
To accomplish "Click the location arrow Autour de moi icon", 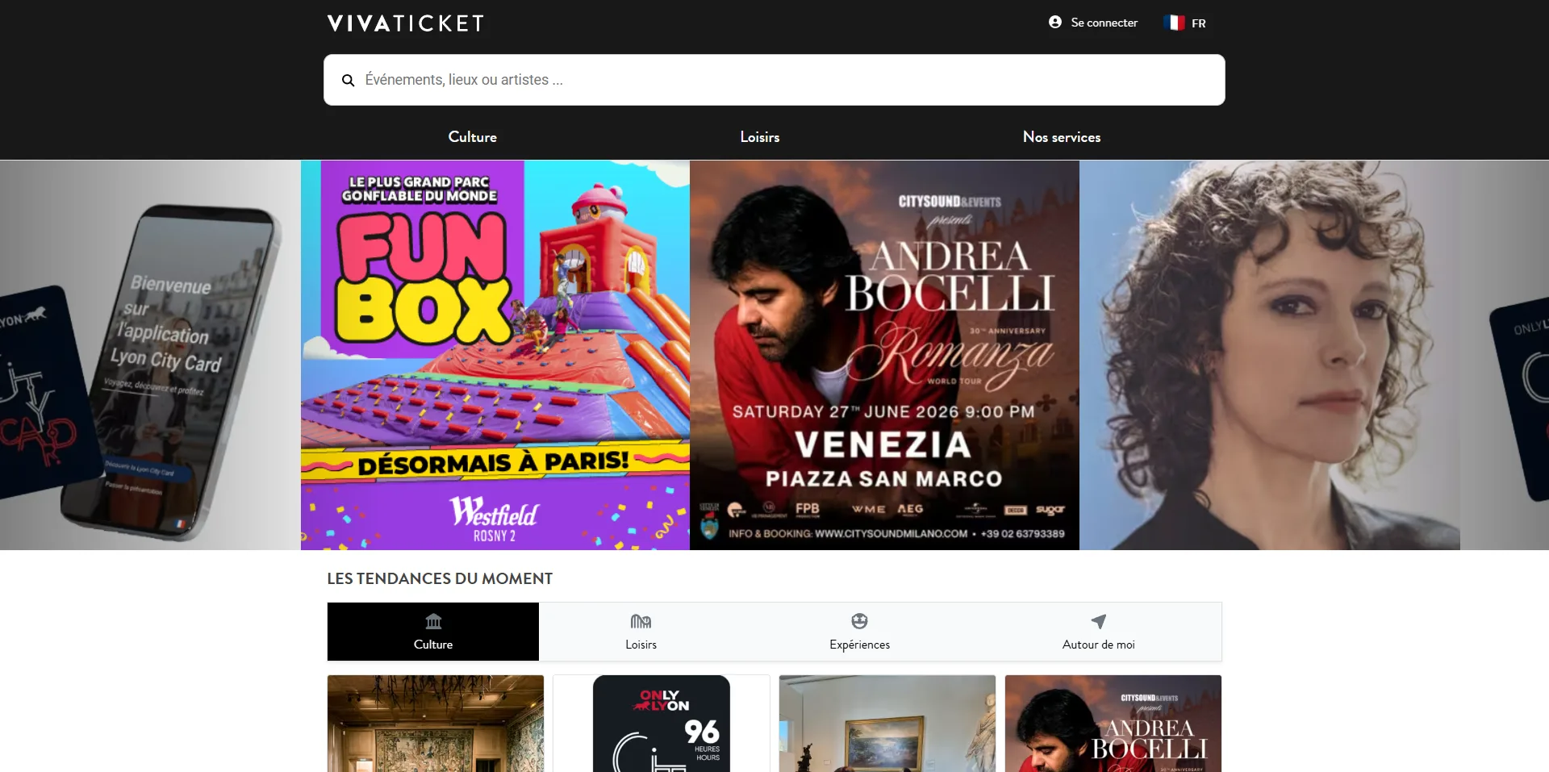I will coord(1098,621).
